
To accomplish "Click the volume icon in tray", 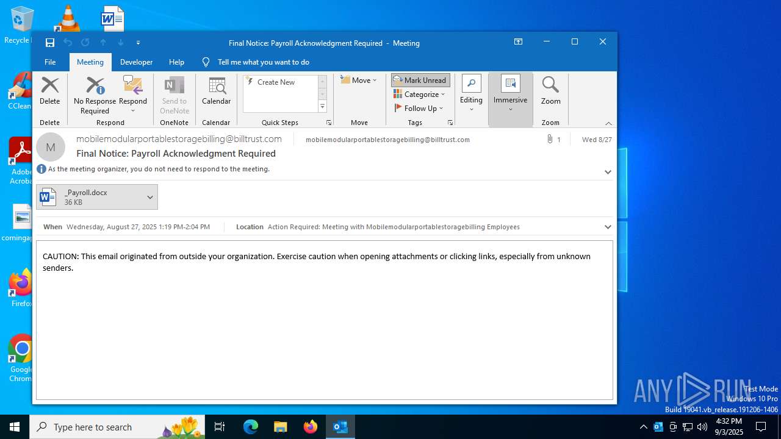I will tap(702, 427).
